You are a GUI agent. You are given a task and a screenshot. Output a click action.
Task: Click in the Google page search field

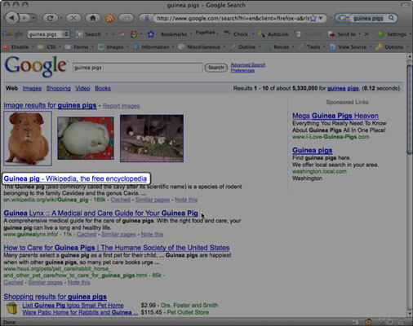click(x=138, y=68)
